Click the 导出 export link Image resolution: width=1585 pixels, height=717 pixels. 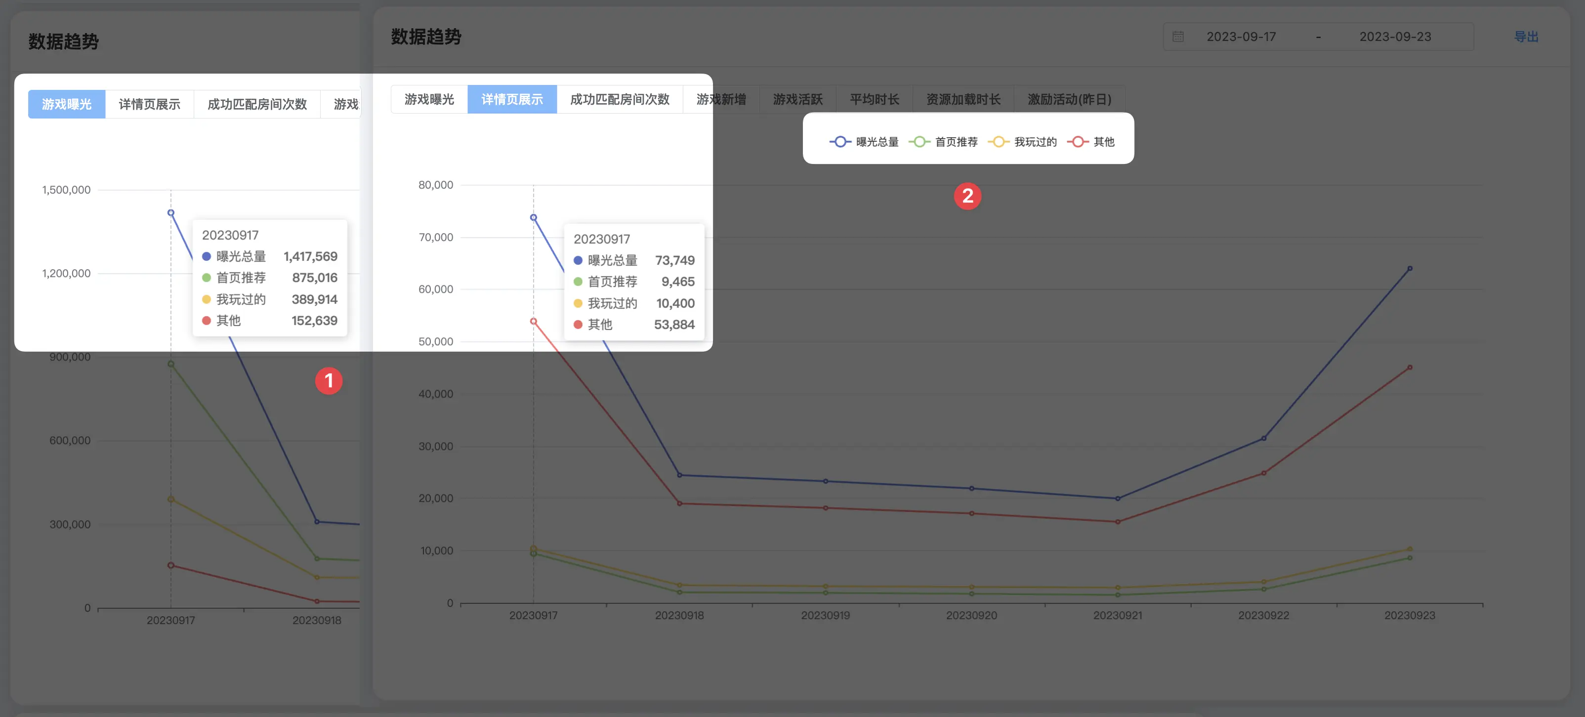pos(1526,37)
